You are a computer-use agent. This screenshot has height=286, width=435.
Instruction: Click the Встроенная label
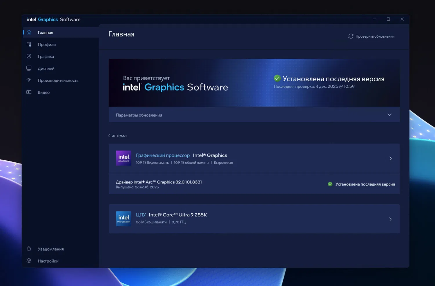click(223, 163)
